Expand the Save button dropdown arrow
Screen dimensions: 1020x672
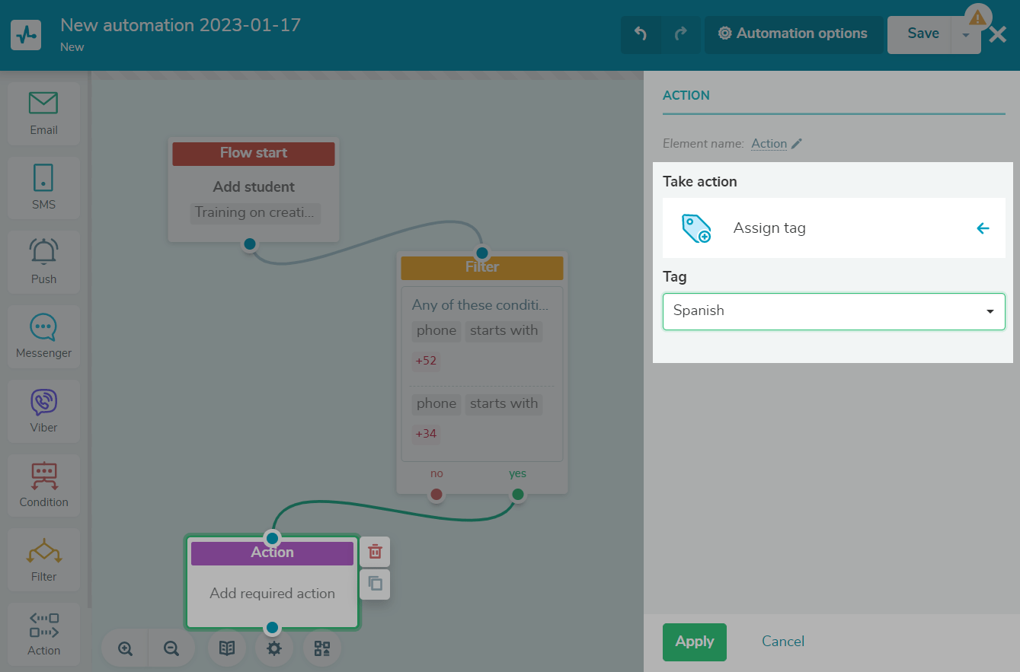(x=966, y=35)
